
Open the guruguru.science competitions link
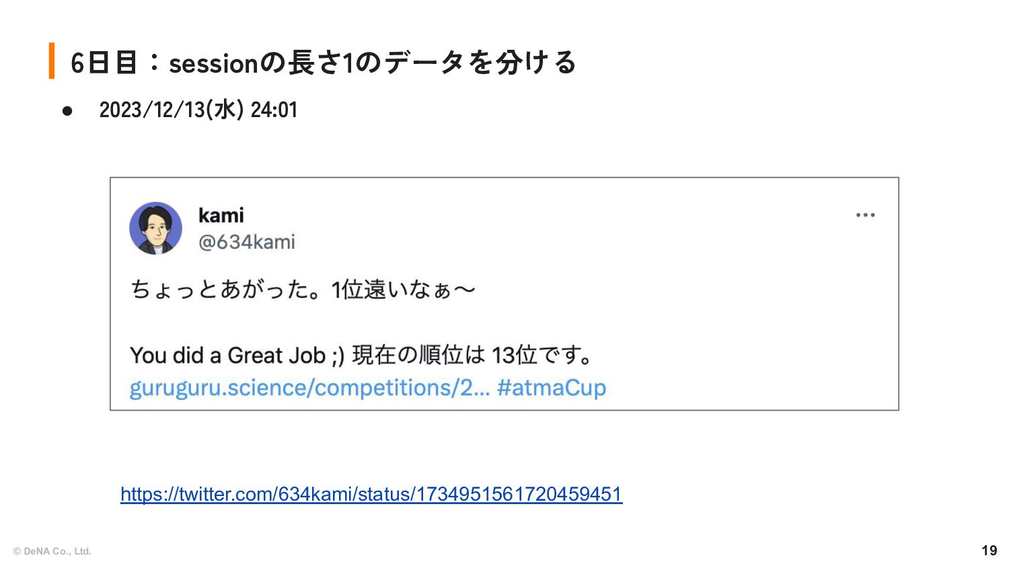[x=309, y=388]
